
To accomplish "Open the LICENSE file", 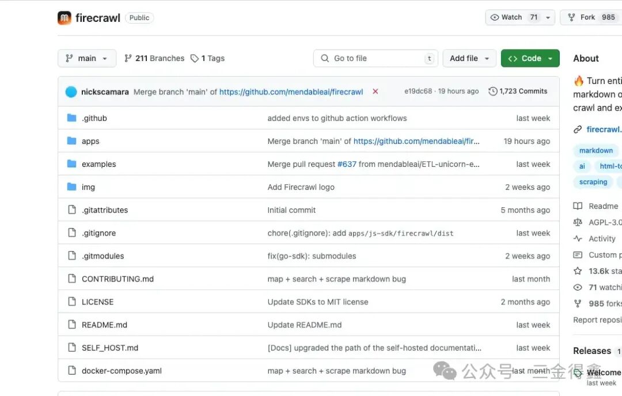I will 97,302.
